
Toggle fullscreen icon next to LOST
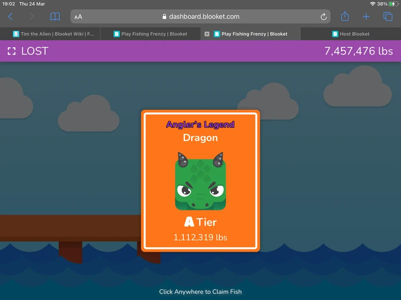click(x=12, y=51)
